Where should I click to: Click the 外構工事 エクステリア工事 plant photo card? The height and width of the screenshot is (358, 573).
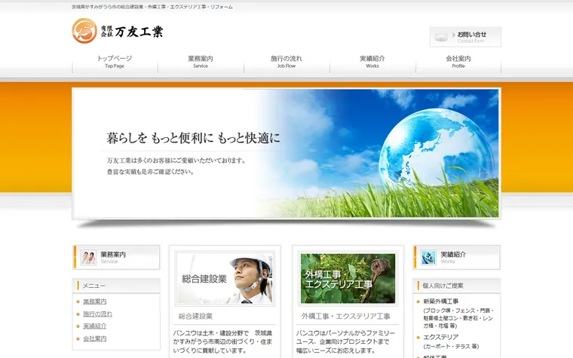[x=348, y=279]
